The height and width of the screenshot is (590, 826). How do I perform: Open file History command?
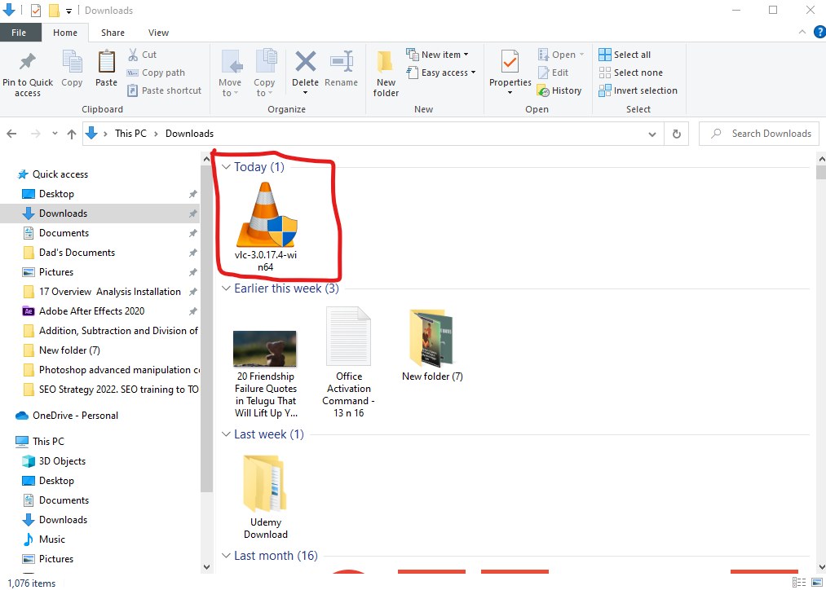(559, 90)
